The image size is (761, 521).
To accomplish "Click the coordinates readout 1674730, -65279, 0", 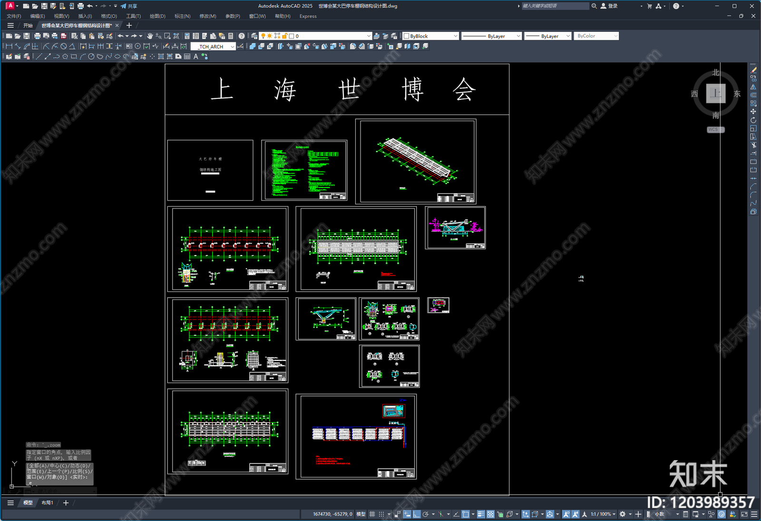I will click(x=332, y=514).
